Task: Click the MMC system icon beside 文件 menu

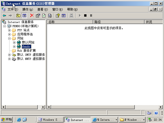Action: pos(4,9)
